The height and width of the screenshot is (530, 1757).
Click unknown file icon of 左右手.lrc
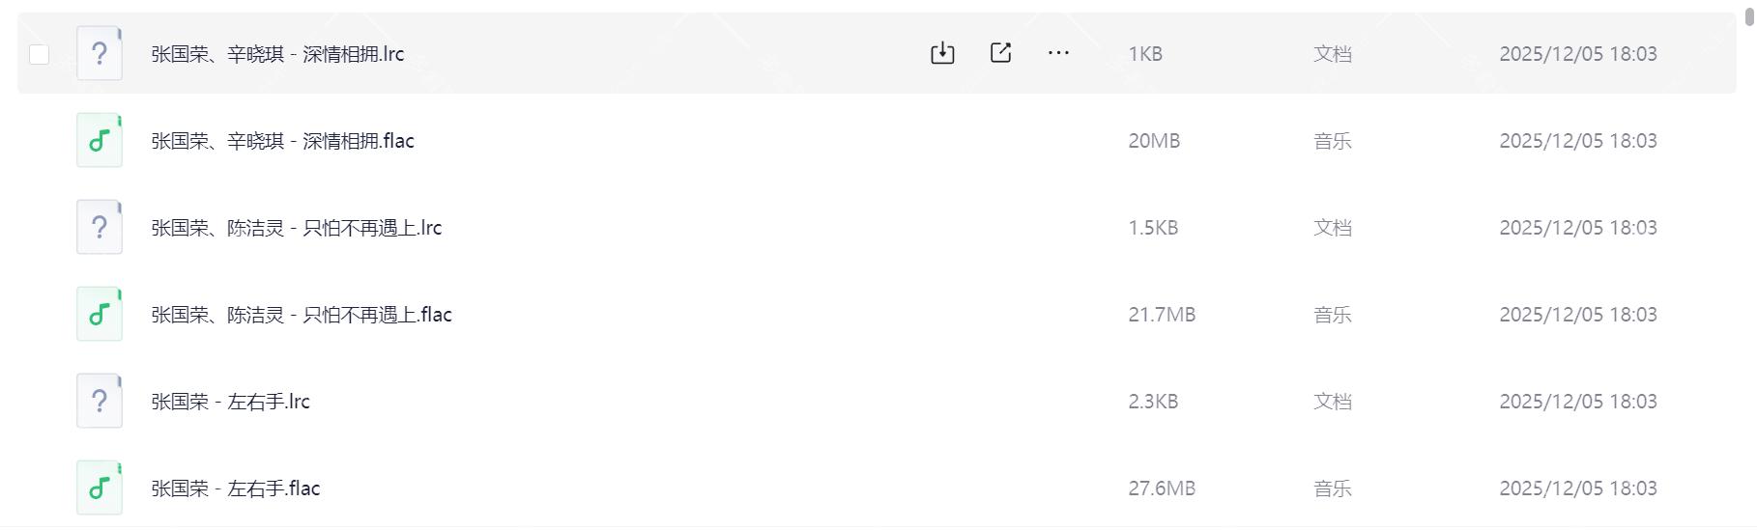tap(100, 401)
